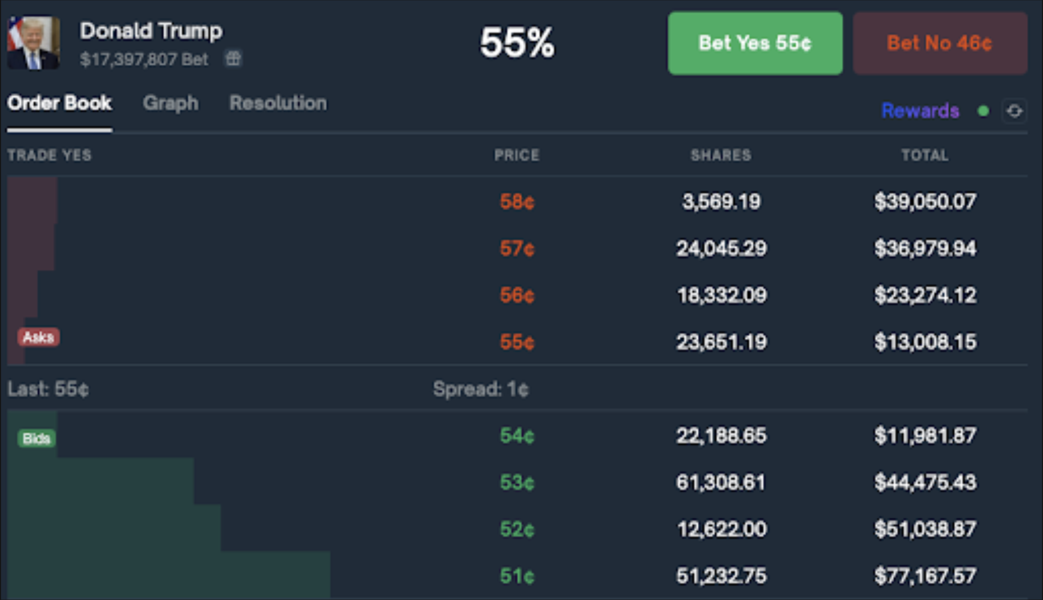The width and height of the screenshot is (1043, 600).
Task: Click the 51¢ bid price row
Action: click(517, 575)
